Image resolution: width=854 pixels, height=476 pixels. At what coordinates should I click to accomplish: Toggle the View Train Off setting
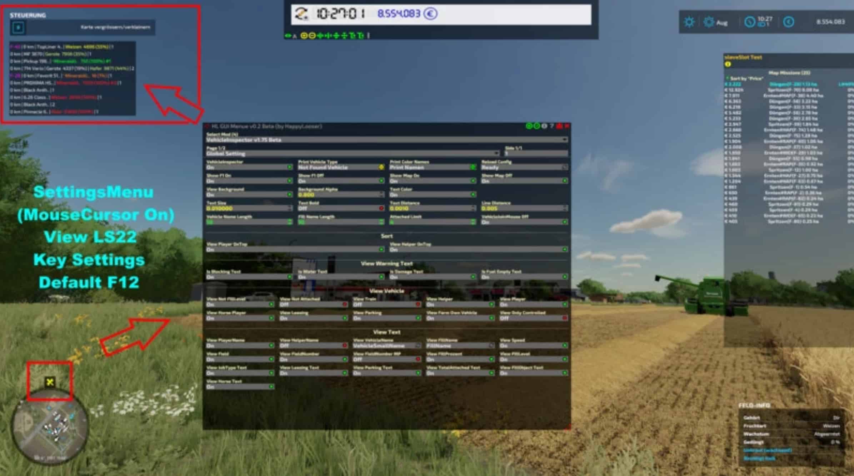[x=418, y=304]
